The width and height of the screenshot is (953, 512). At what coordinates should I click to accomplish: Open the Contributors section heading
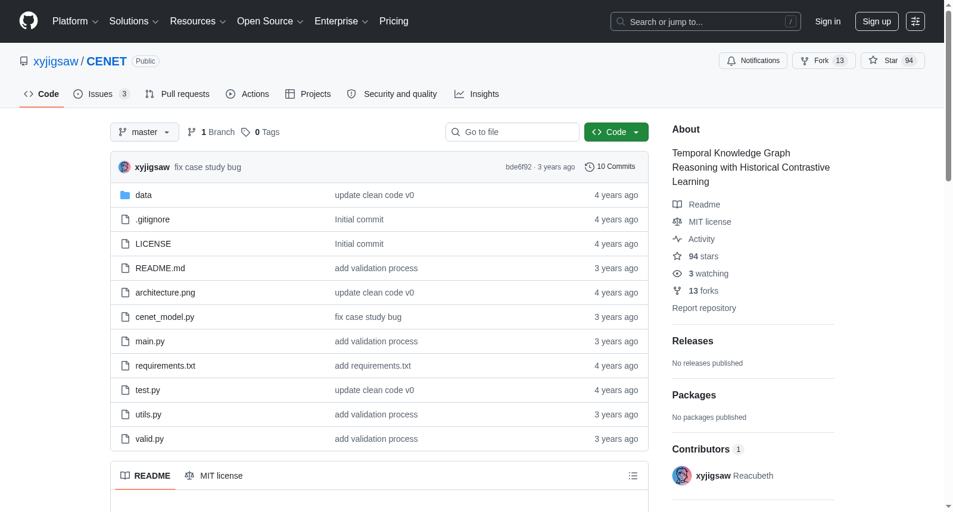[701, 449]
